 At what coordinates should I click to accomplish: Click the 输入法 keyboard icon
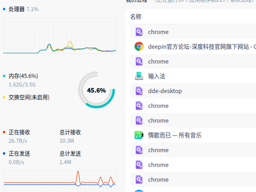click(139, 76)
